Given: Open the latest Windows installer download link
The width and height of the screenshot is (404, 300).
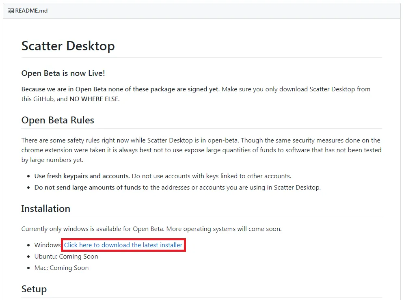Looking at the screenshot, I should click(x=123, y=245).
